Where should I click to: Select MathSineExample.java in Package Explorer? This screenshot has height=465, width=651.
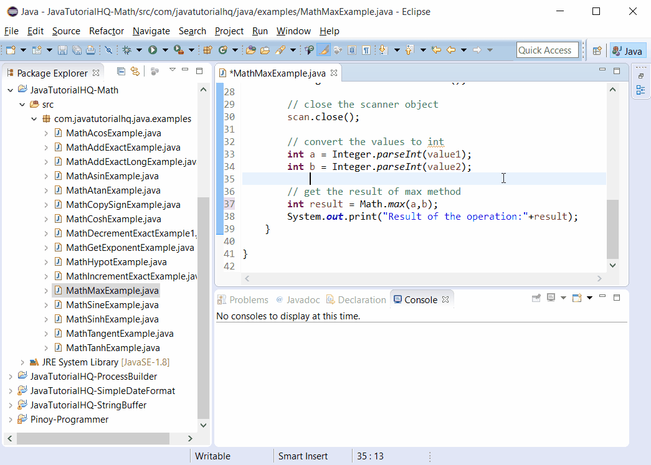click(x=113, y=304)
